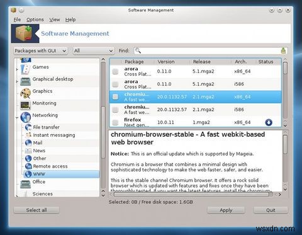Click the Games category icon
Viewport: 302px width, 235px height.
point(25,69)
